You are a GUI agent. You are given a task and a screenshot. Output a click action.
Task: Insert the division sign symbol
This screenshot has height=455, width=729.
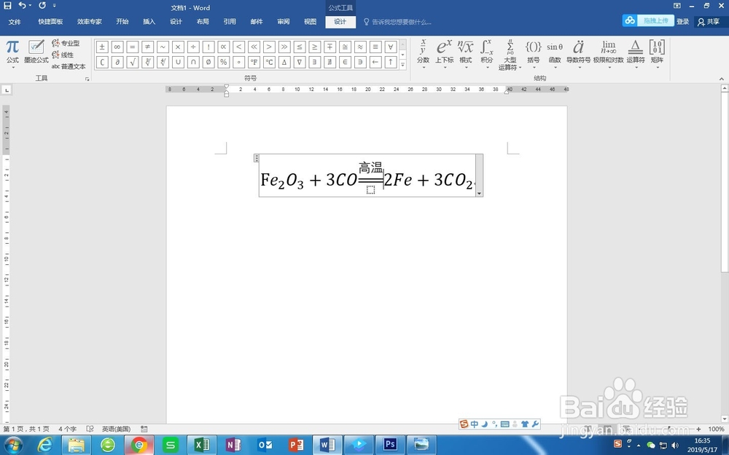(x=193, y=47)
